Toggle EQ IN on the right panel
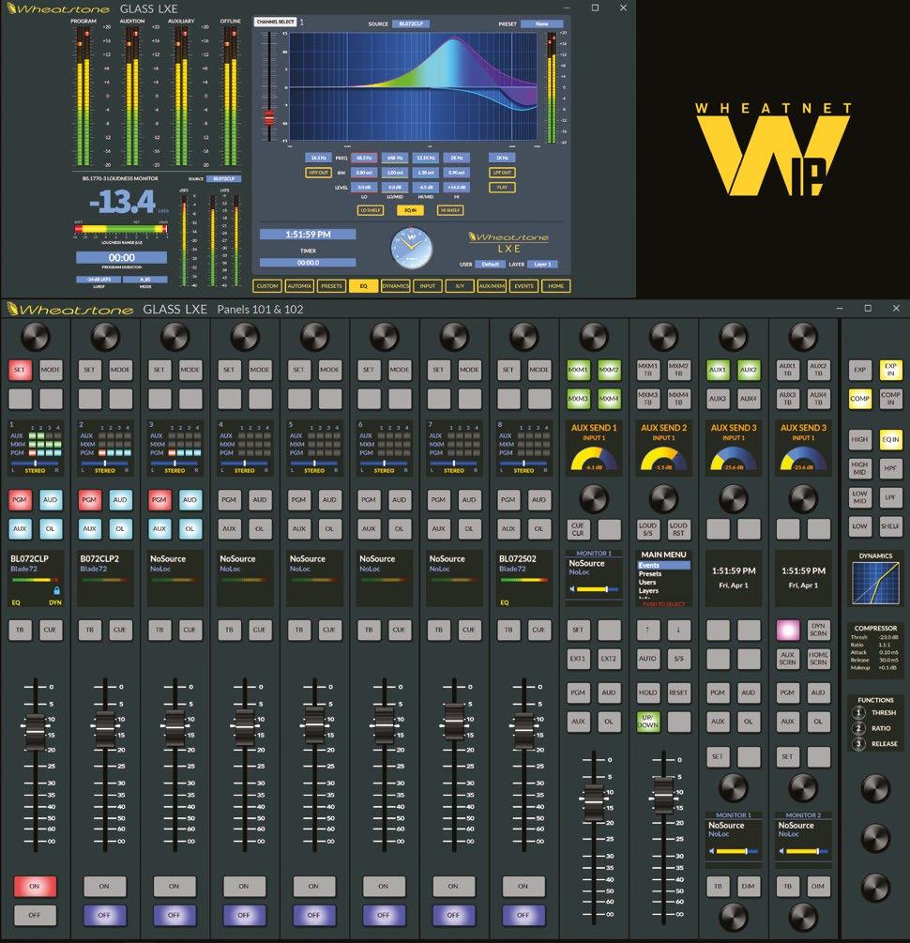This screenshot has height=943, width=910. click(890, 440)
